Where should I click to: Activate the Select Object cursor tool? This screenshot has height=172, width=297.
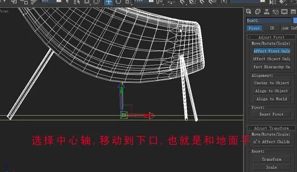tap(68, 2)
